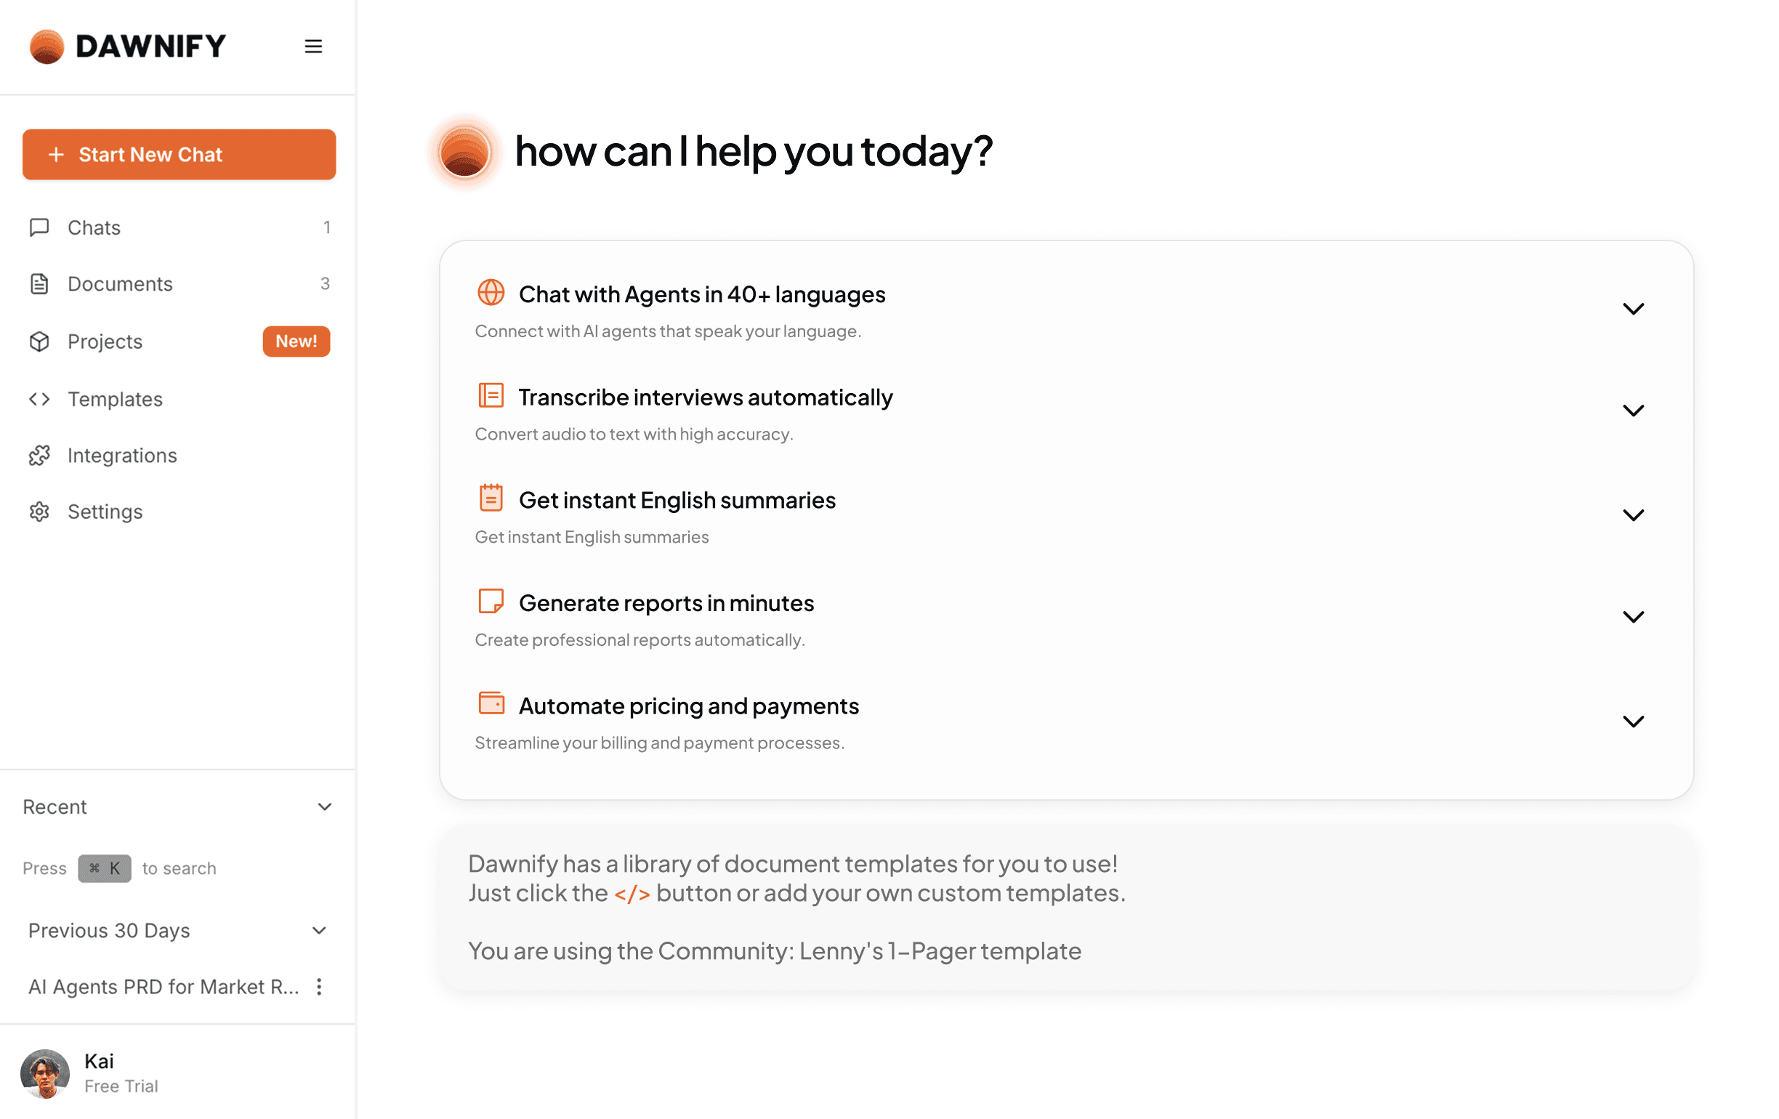The width and height of the screenshot is (1779, 1119).
Task: Expand Previous 30 Days history
Action: tap(318, 931)
